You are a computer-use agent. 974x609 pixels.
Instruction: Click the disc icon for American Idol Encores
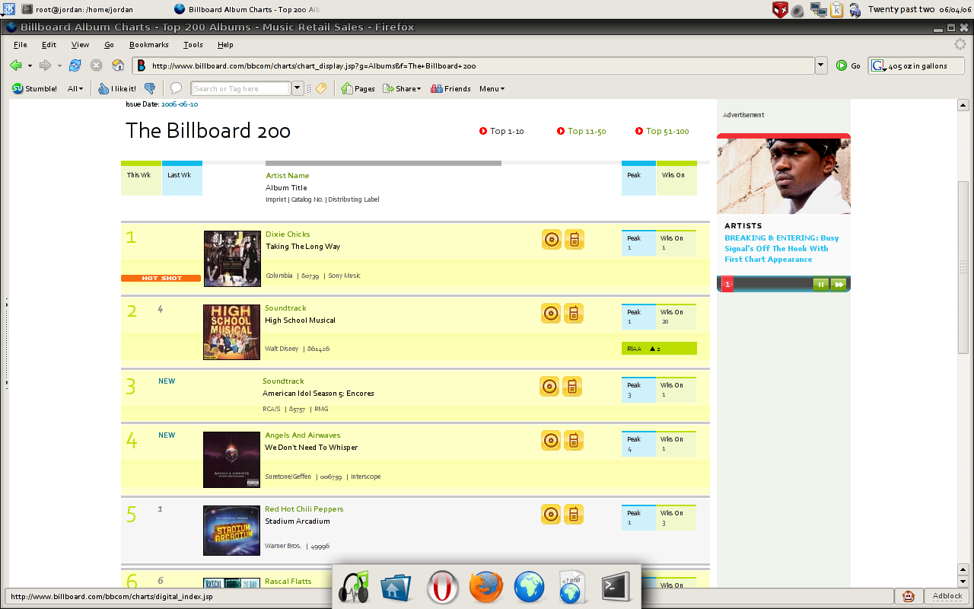pos(549,386)
